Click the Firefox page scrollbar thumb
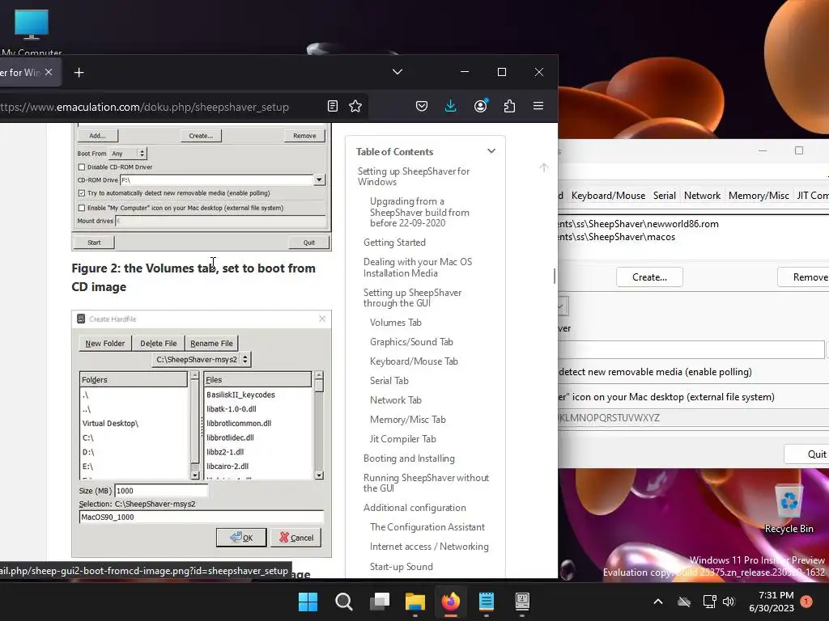829x621 pixels. point(554,276)
